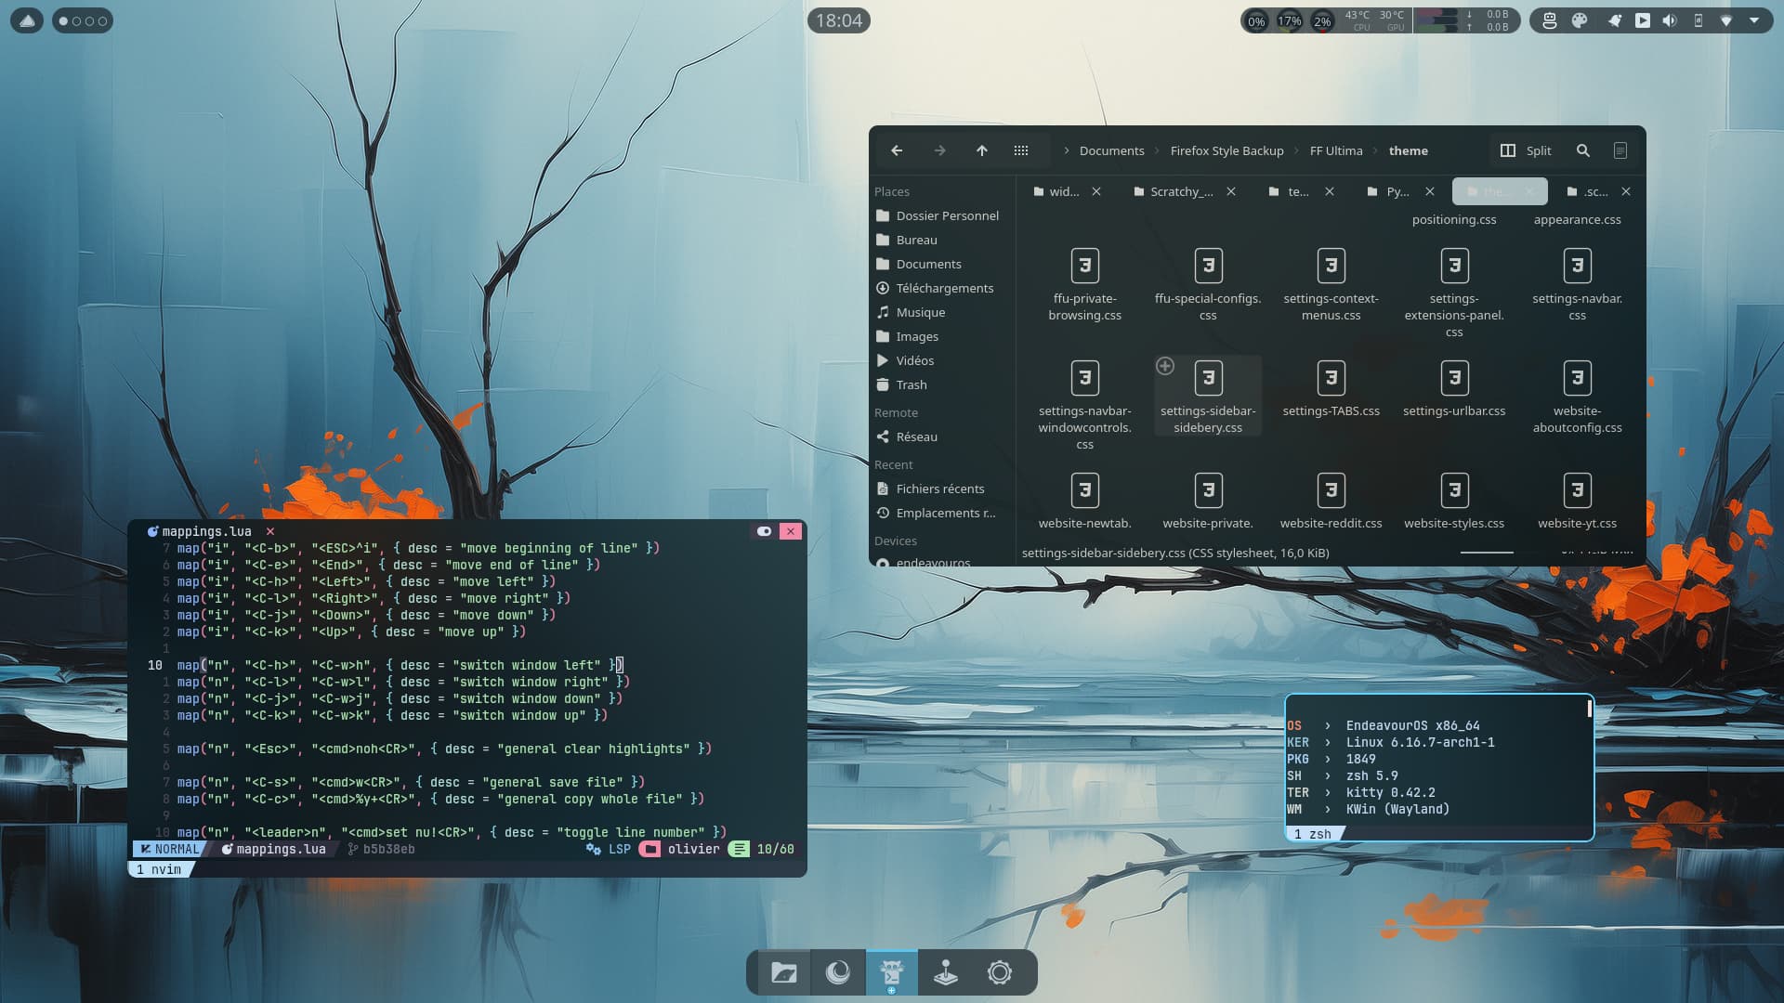Viewport: 1784px width, 1003px height.
Task: Expand breadcrumb chevron before Documents
Action: coord(1066,150)
